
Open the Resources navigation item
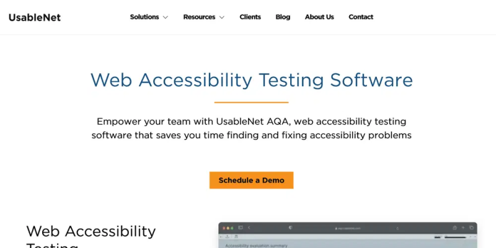pos(199,17)
